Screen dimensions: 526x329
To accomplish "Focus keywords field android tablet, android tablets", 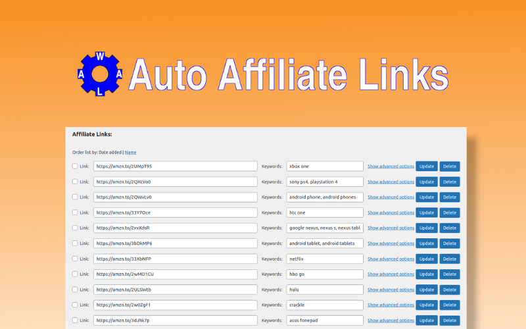I will coord(325,243).
